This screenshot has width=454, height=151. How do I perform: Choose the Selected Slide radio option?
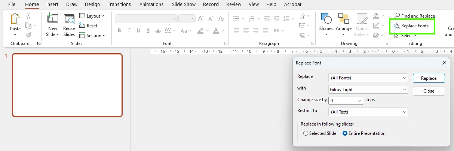[x=306, y=133]
